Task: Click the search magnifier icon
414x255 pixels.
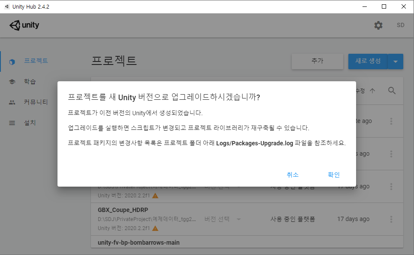Action: point(392,91)
